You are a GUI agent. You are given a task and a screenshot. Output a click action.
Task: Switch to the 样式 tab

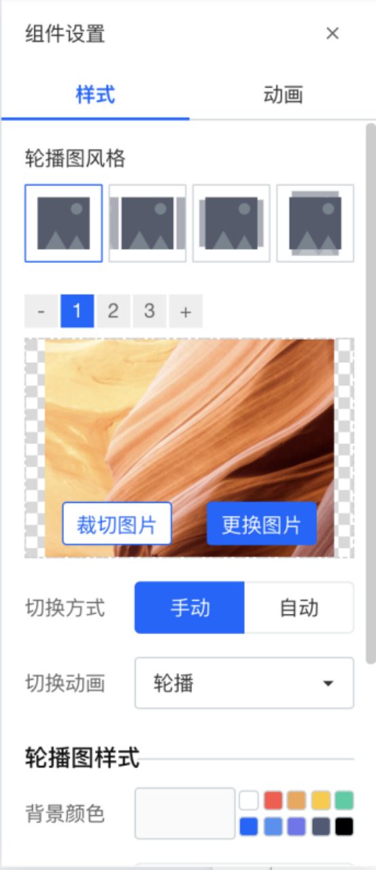(x=96, y=94)
